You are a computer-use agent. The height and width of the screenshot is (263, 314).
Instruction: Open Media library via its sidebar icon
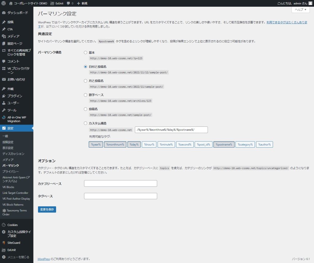click(x=4, y=36)
